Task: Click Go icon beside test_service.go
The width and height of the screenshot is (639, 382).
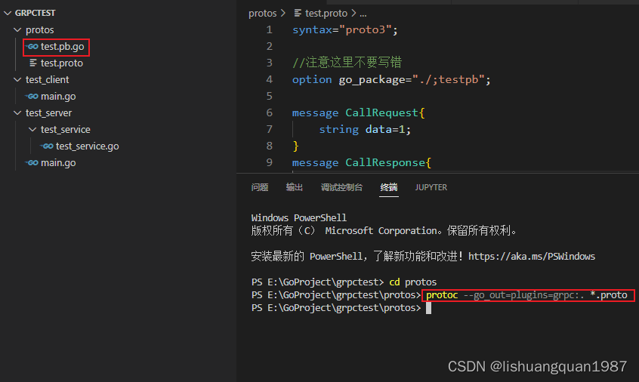Action: [47, 146]
